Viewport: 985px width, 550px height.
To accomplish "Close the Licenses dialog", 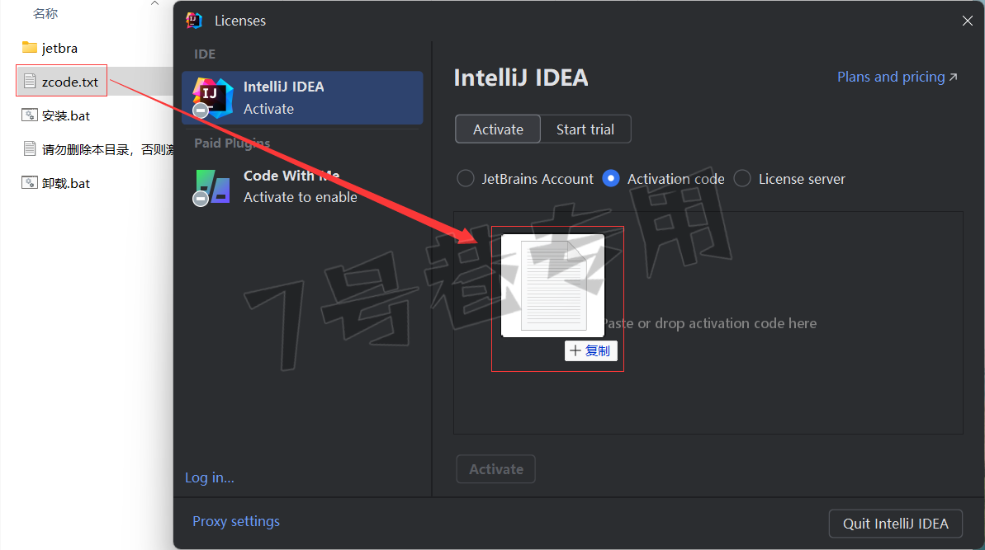I will click(968, 21).
